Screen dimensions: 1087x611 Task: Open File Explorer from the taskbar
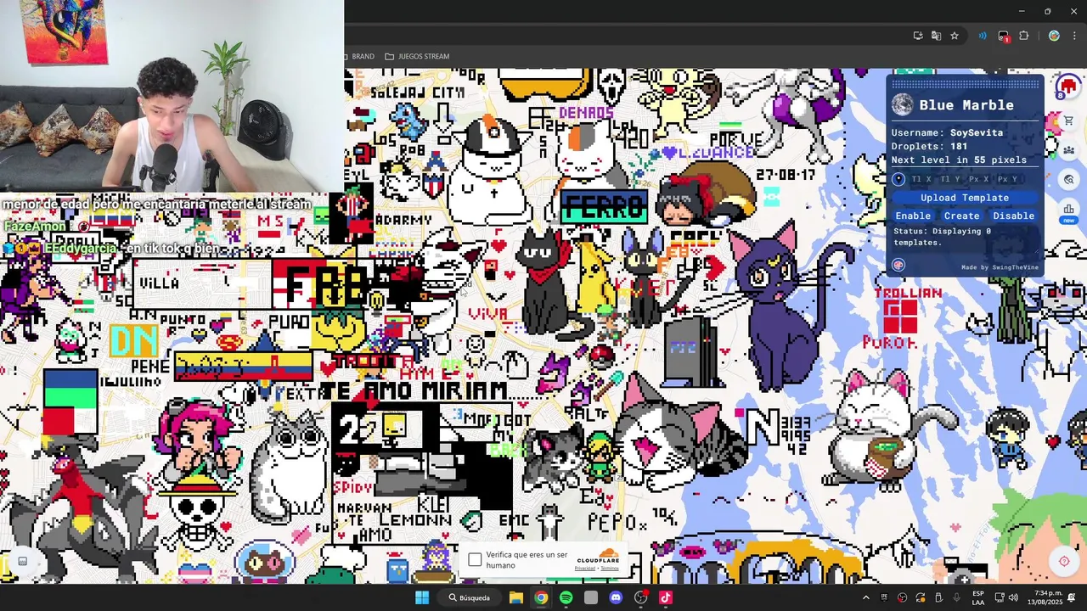click(x=515, y=597)
